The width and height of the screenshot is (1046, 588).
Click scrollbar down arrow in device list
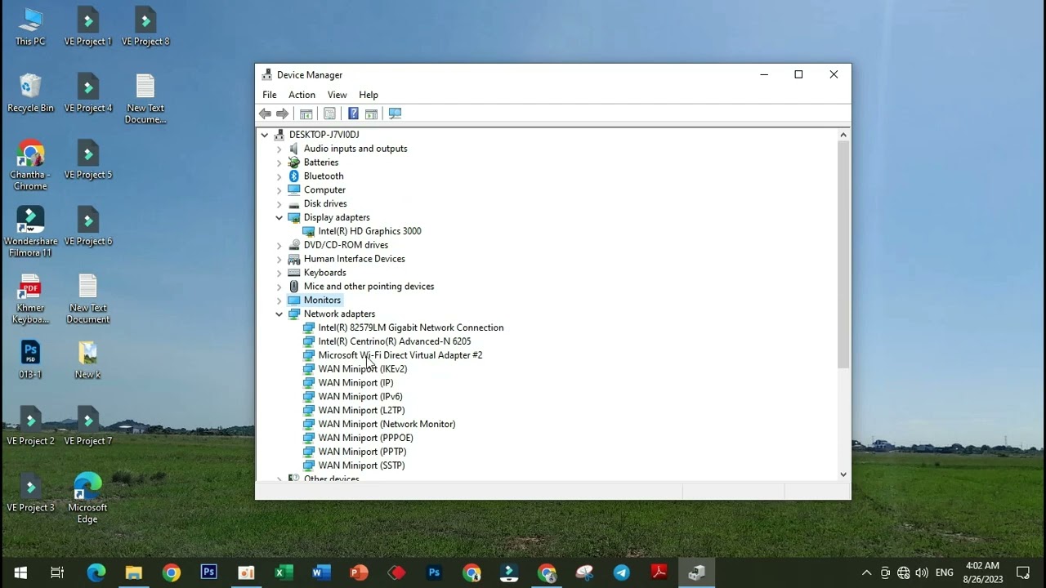click(x=843, y=474)
